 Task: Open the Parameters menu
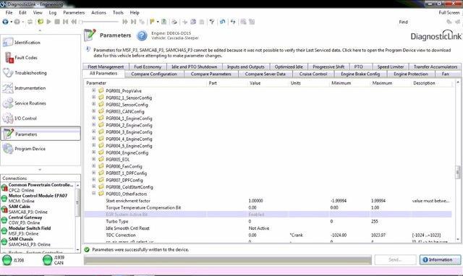click(74, 12)
